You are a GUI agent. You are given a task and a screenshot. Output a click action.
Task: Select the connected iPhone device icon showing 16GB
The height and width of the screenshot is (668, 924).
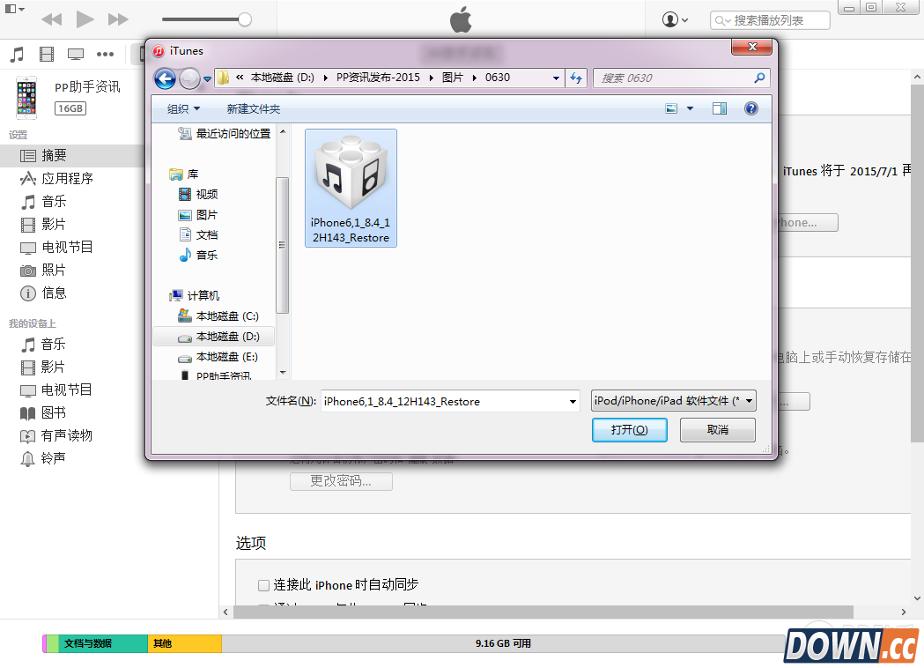tap(26, 95)
